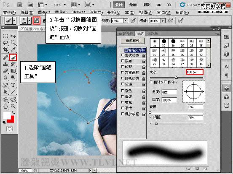This screenshot has width=233, height=174.
Task: Toggle the 间距 spacing checkbox
Action: 151,117
